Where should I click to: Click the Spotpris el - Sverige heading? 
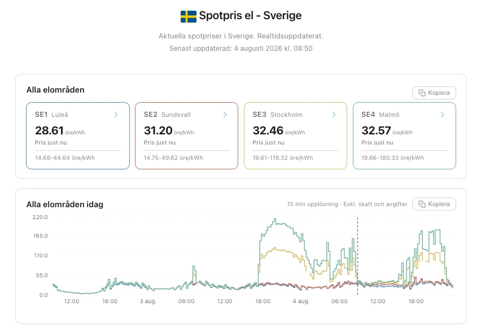pos(250,15)
